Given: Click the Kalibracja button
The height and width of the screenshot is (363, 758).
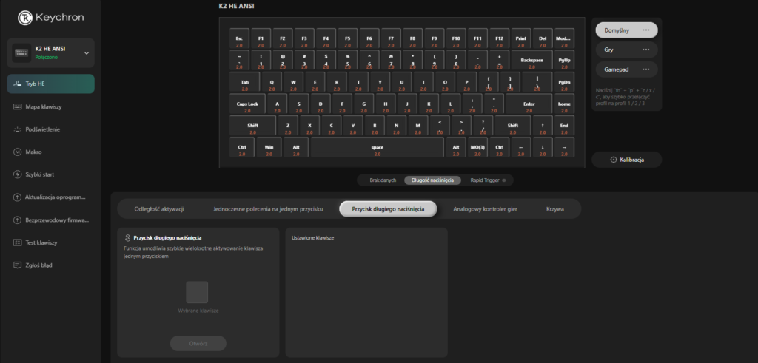Looking at the screenshot, I should click(626, 160).
